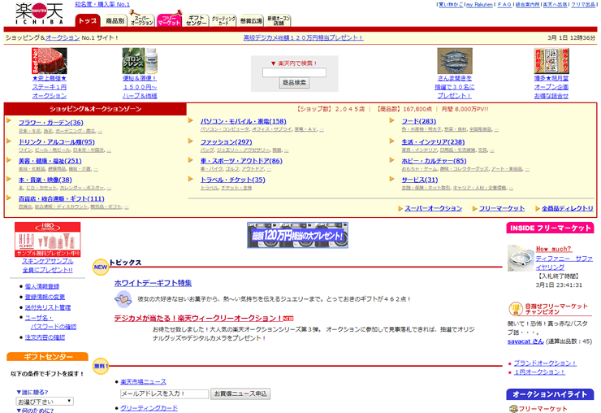
Task: Click the 商品検索 button
Action: [294, 83]
